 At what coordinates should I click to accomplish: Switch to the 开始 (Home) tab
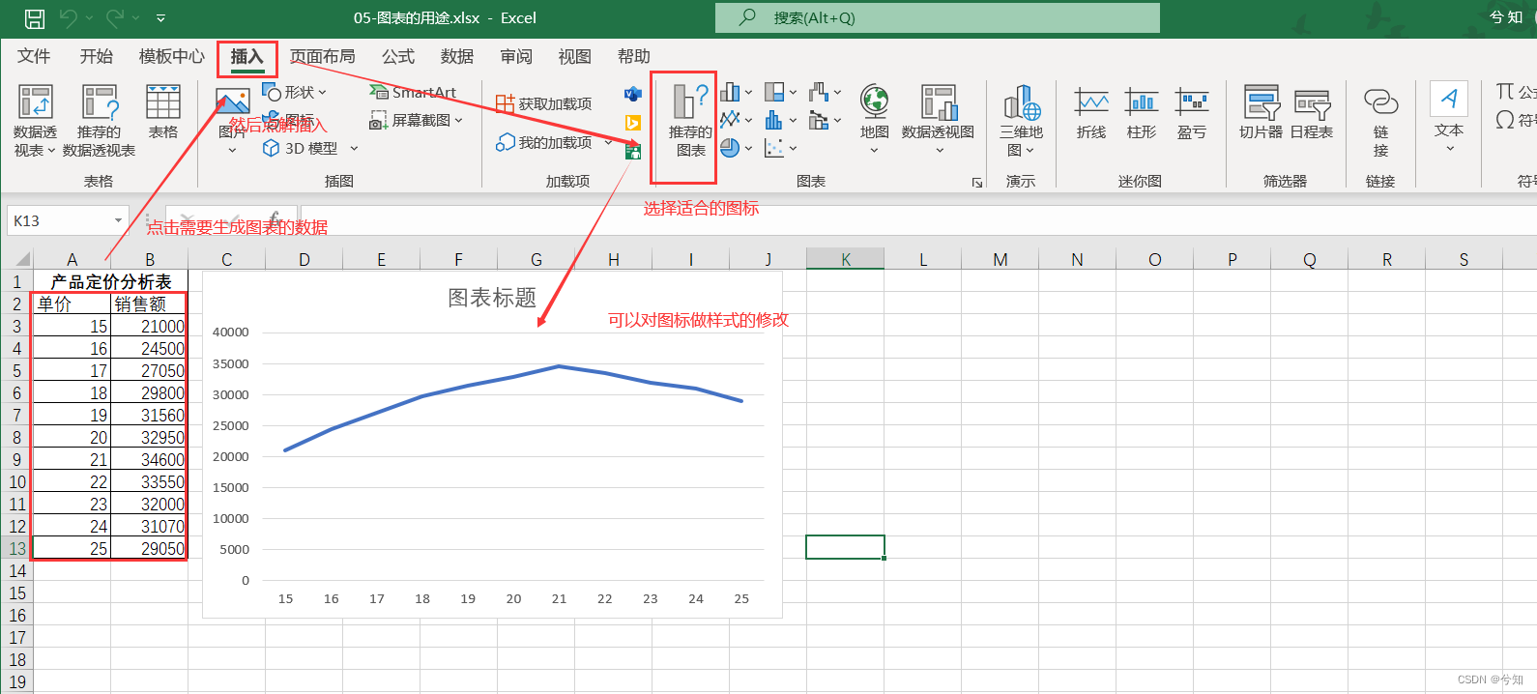click(96, 56)
